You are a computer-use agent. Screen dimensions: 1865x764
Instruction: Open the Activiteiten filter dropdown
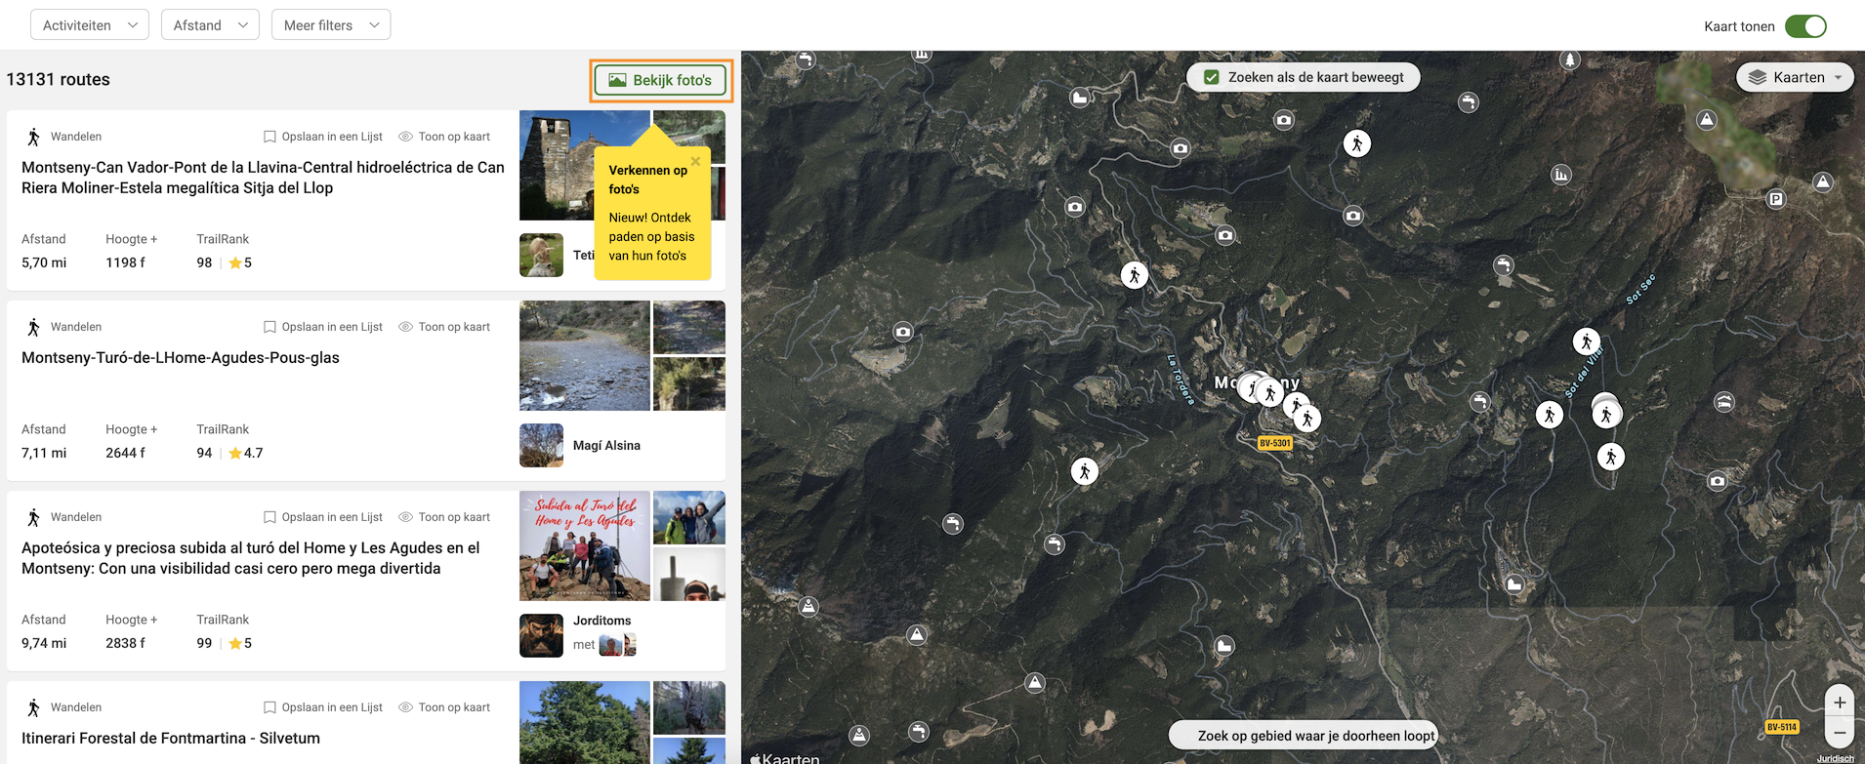[x=90, y=25]
